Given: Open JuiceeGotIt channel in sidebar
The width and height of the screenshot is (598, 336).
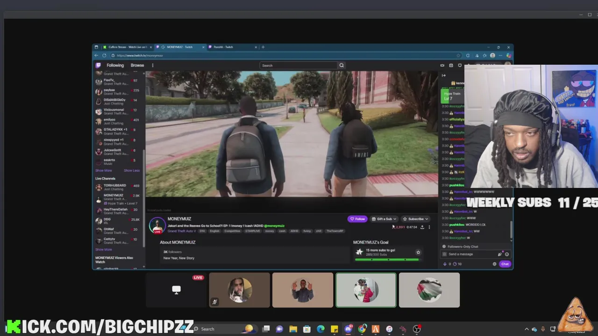Looking at the screenshot, I should (x=117, y=152).
